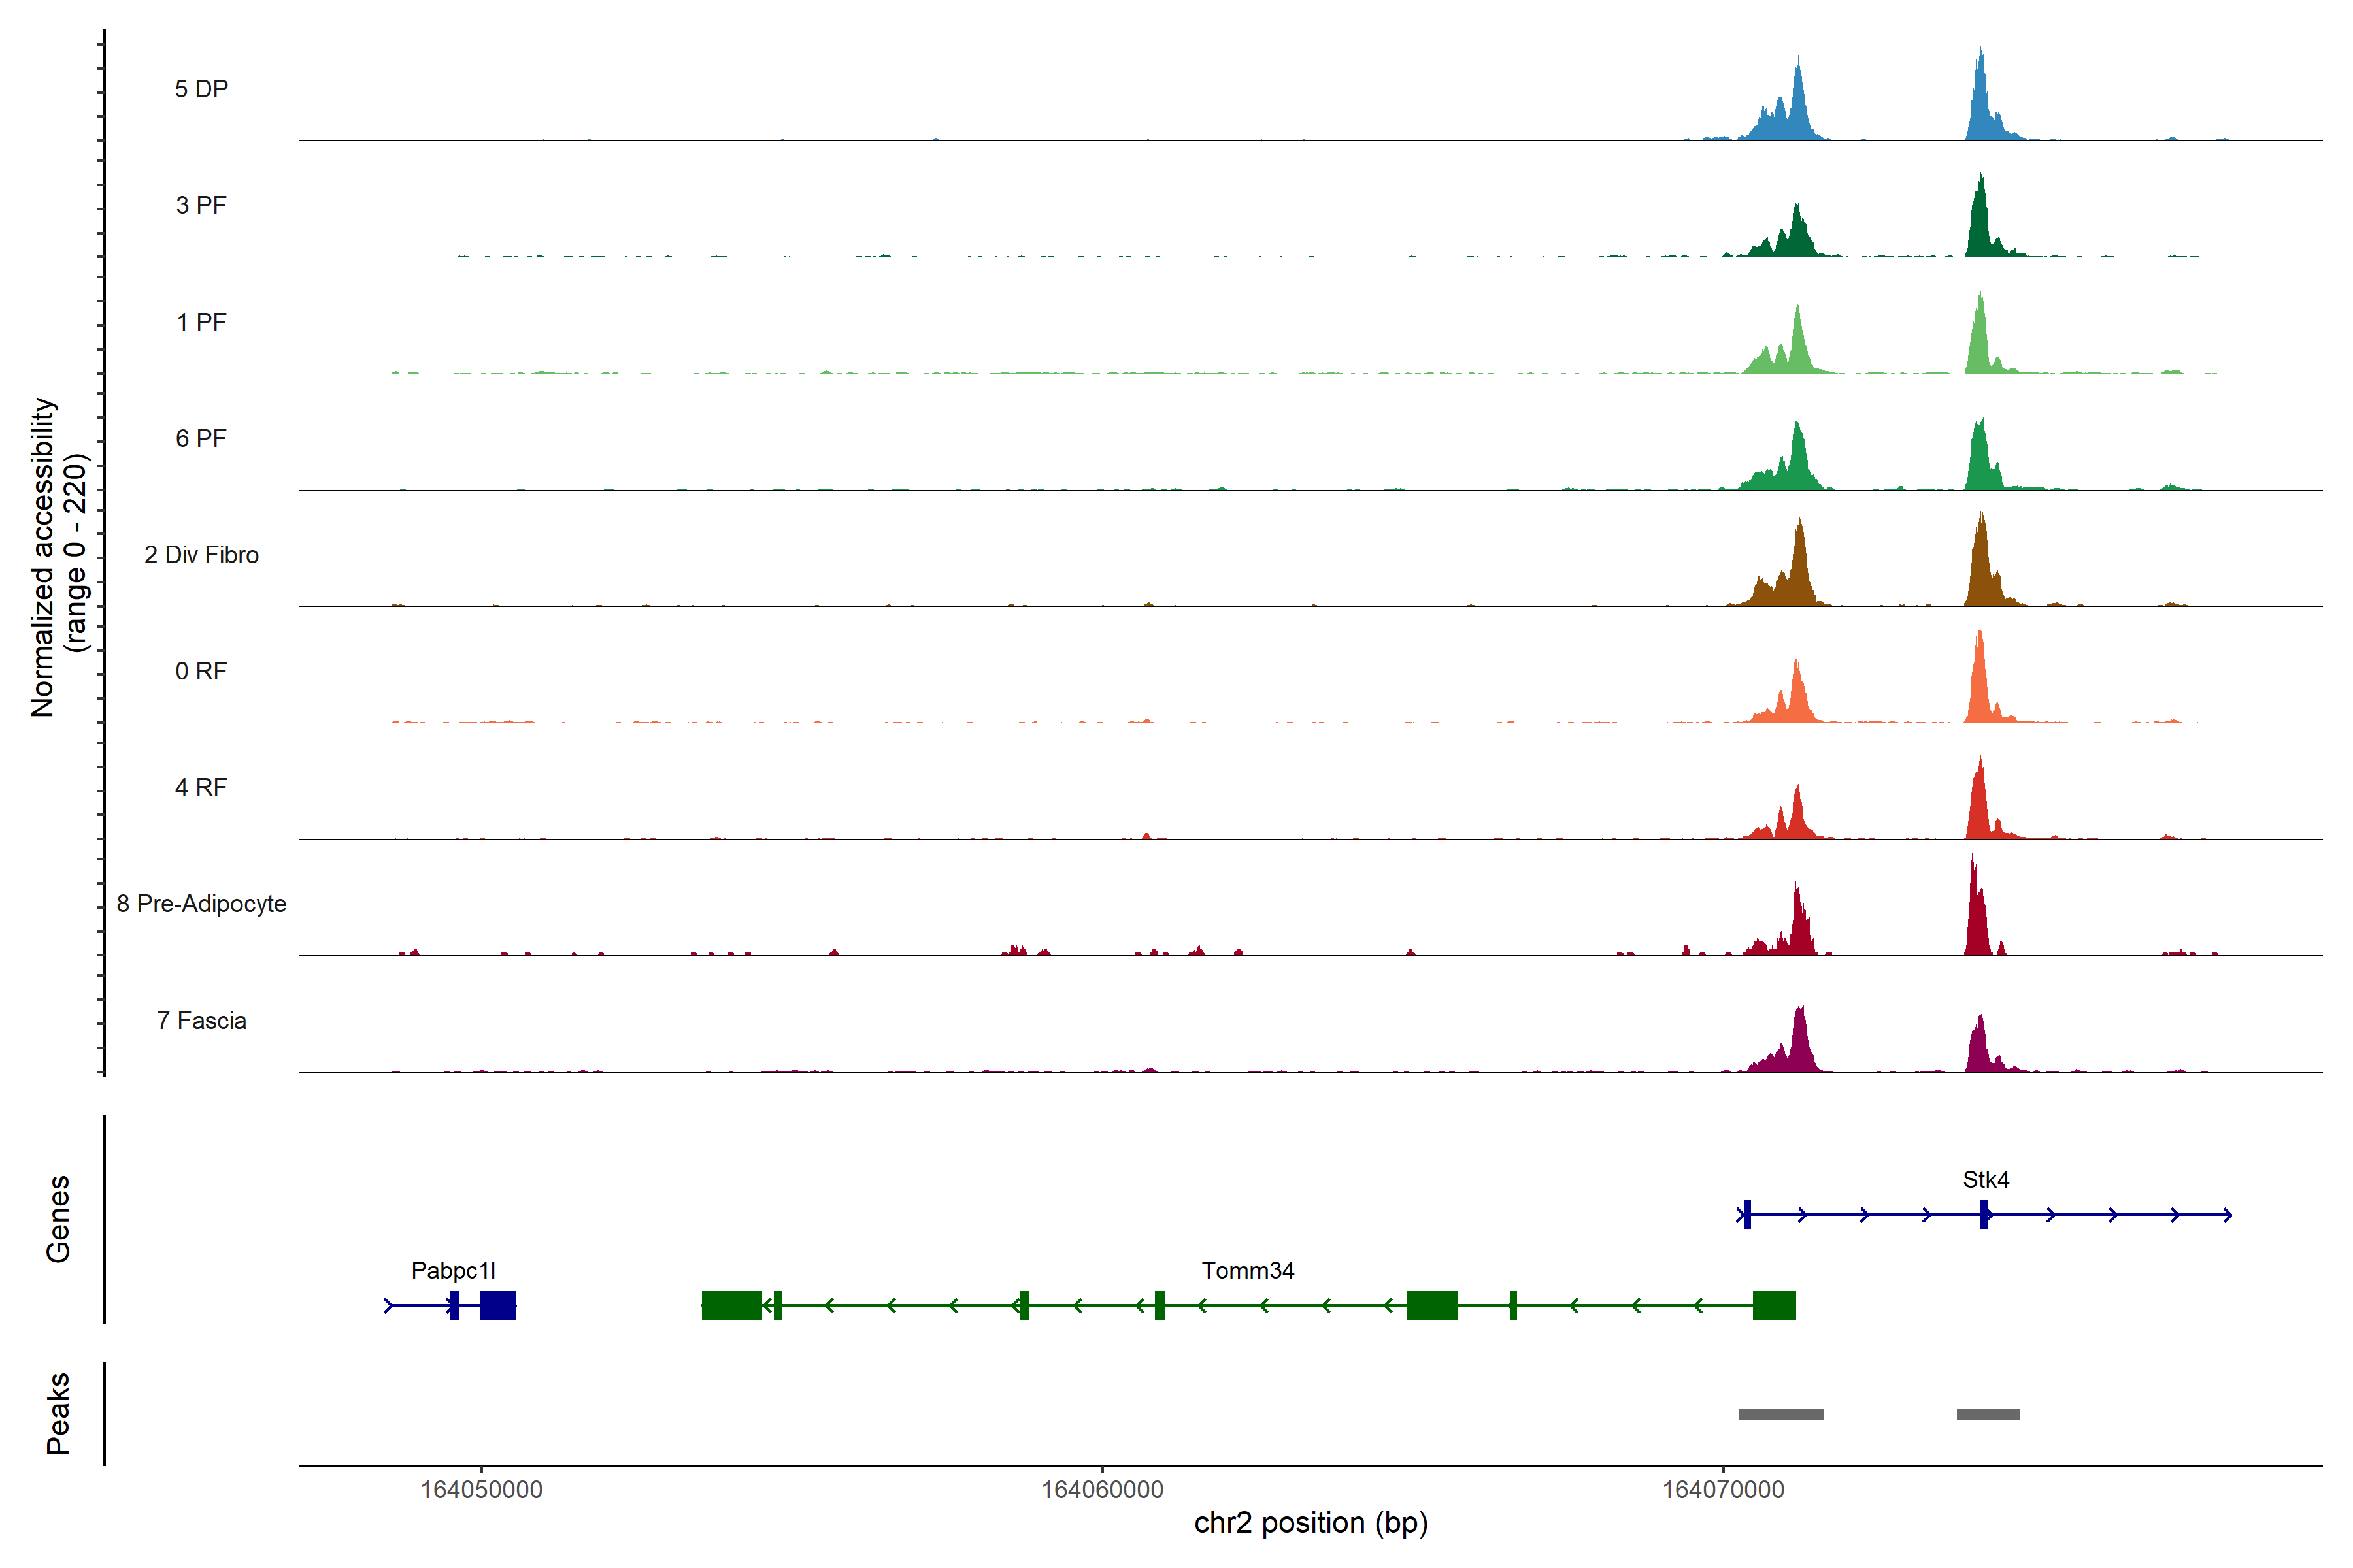The height and width of the screenshot is (1568, 2353).
Task: Click the Pabpc1l gene label
Action: click(x=453, y=1270)
